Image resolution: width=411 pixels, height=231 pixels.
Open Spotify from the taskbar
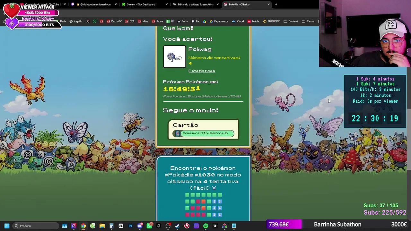tap(206, 226)
